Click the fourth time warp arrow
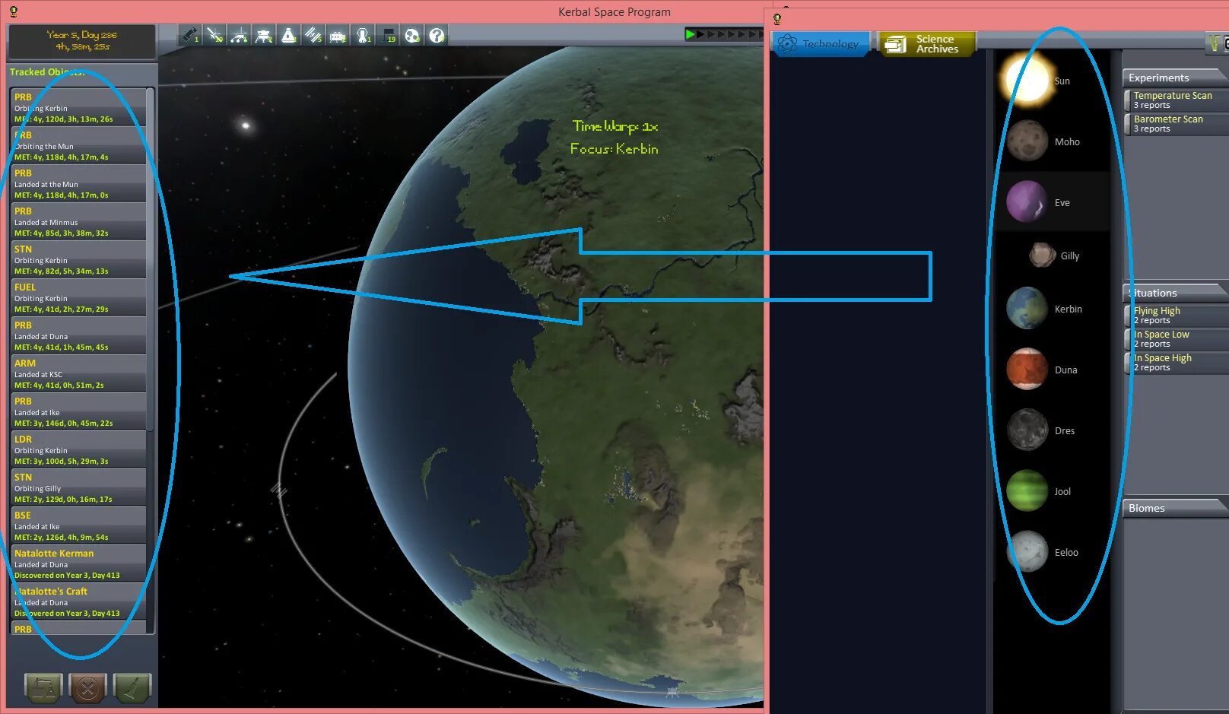 click(721, 34)
